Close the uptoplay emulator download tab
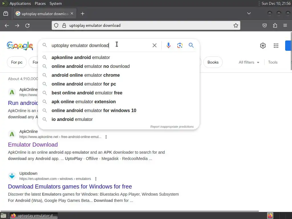292x219 pixels. coord(72,14)
